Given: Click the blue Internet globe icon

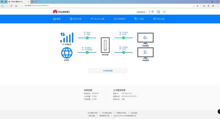Looking at the screenshot, I should (x=67, y=53).
